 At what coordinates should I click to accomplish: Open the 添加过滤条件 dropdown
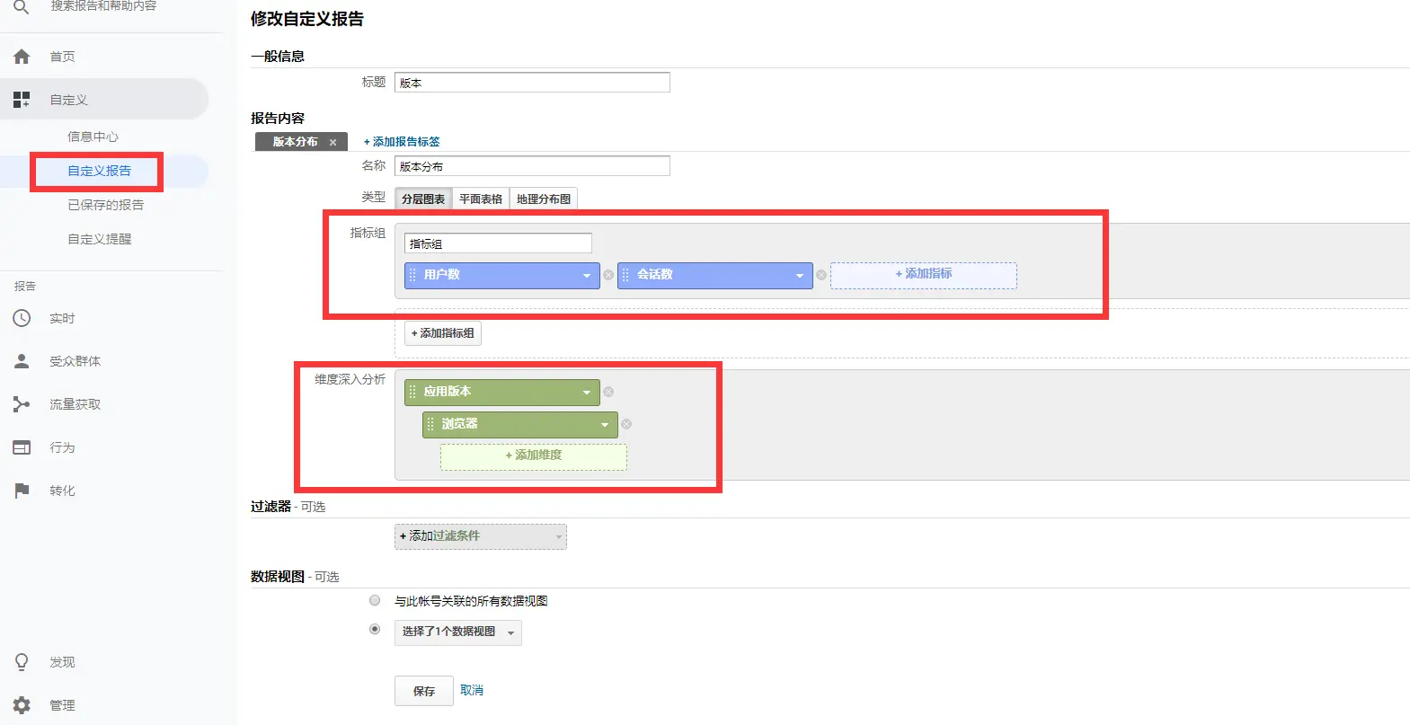[481, 536]
